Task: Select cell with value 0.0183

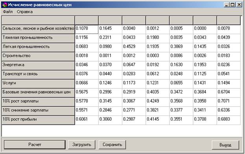Action: click(228, 57)
